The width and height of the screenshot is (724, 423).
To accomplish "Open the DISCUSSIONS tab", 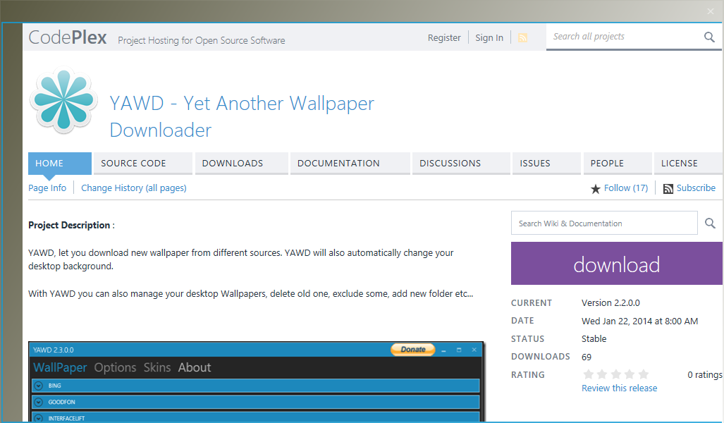I will tap(461, 164).
